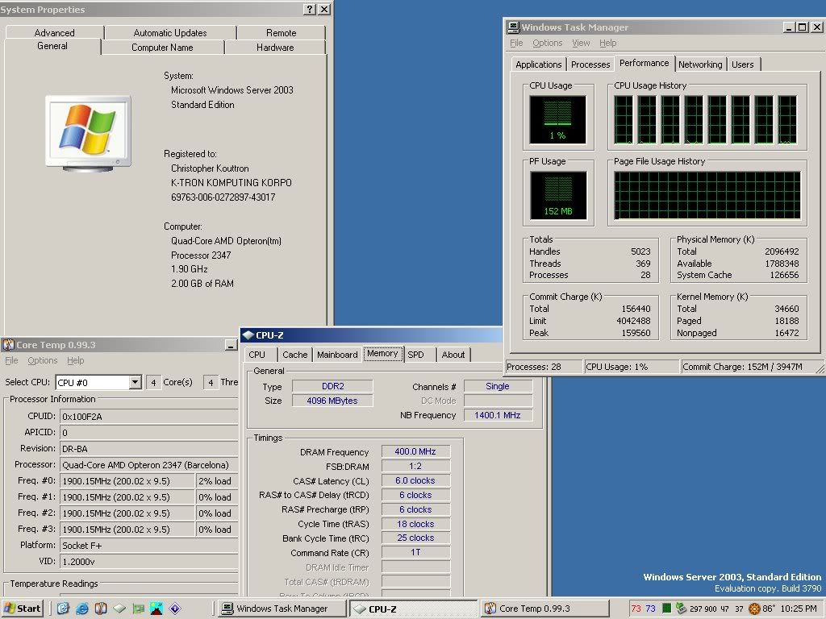Switch to Task Manager Applications tab
Viewport: 826px width, 619px height.
tap(538, 64)
